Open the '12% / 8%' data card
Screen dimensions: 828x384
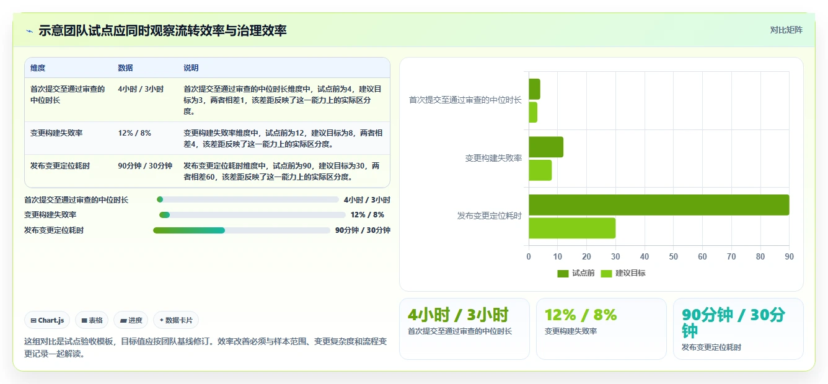click(601, 329)
